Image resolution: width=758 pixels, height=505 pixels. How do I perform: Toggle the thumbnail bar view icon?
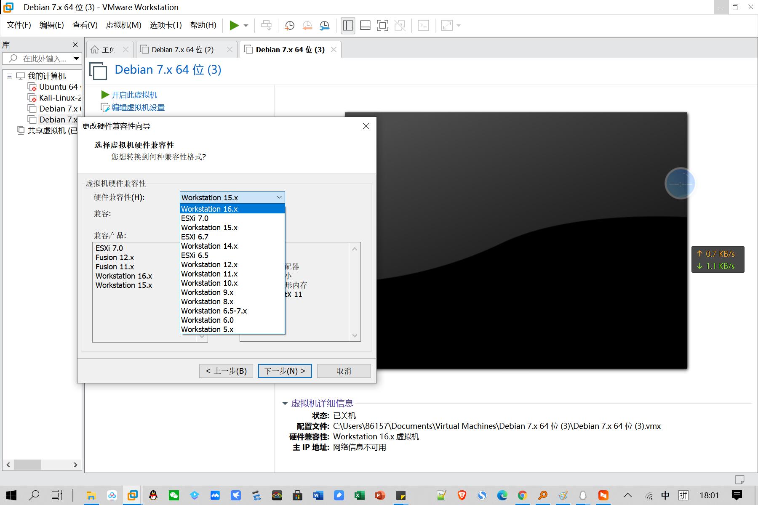coord(365,26)
